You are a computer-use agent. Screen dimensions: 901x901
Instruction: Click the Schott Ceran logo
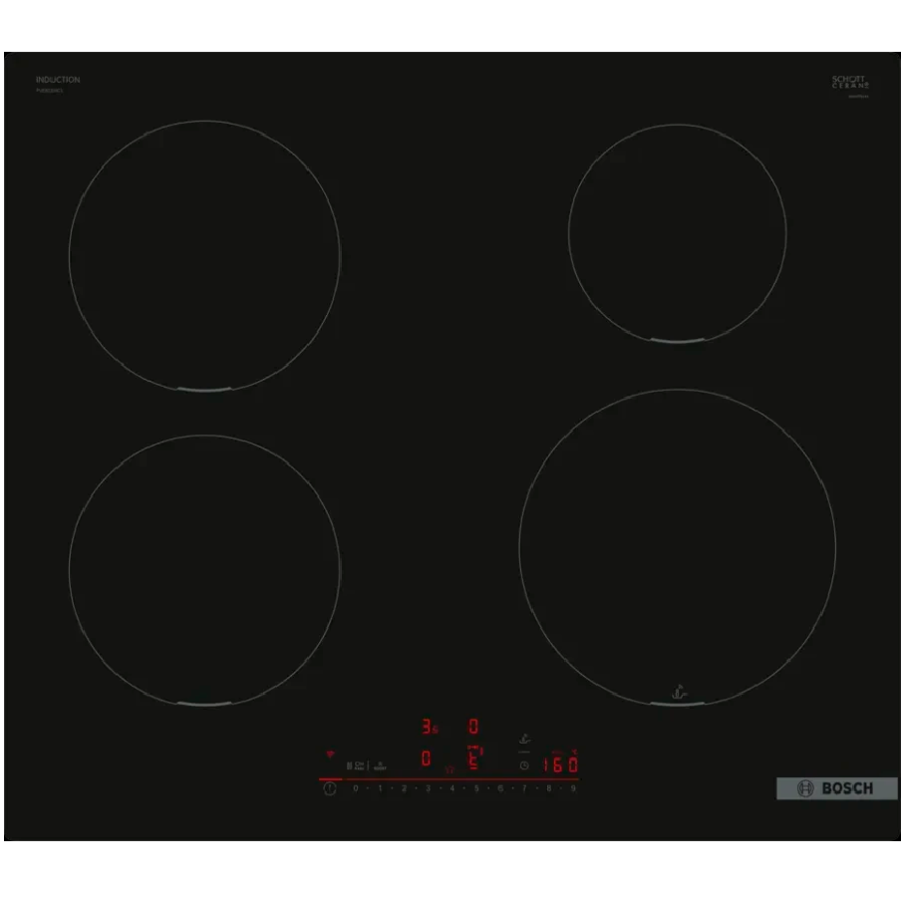(x=850, y=83)
